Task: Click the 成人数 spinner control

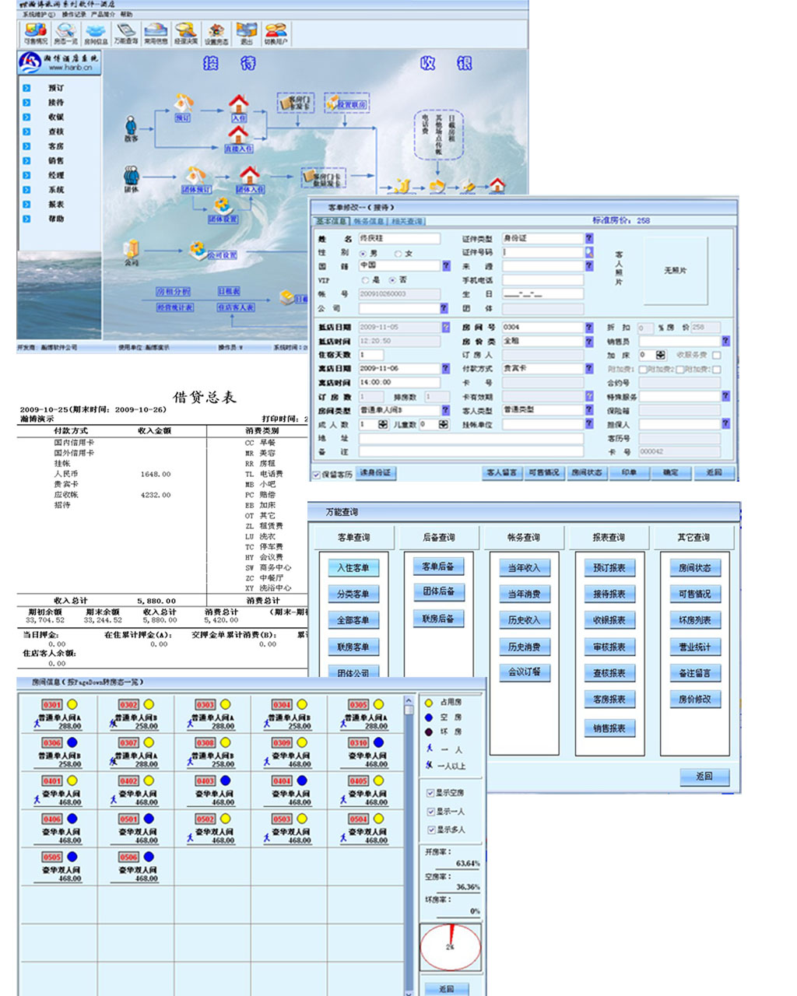Action: pyautogui.click(x=383, y=424)
